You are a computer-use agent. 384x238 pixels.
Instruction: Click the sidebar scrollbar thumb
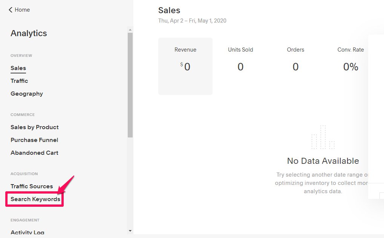(x=130, y=85)
